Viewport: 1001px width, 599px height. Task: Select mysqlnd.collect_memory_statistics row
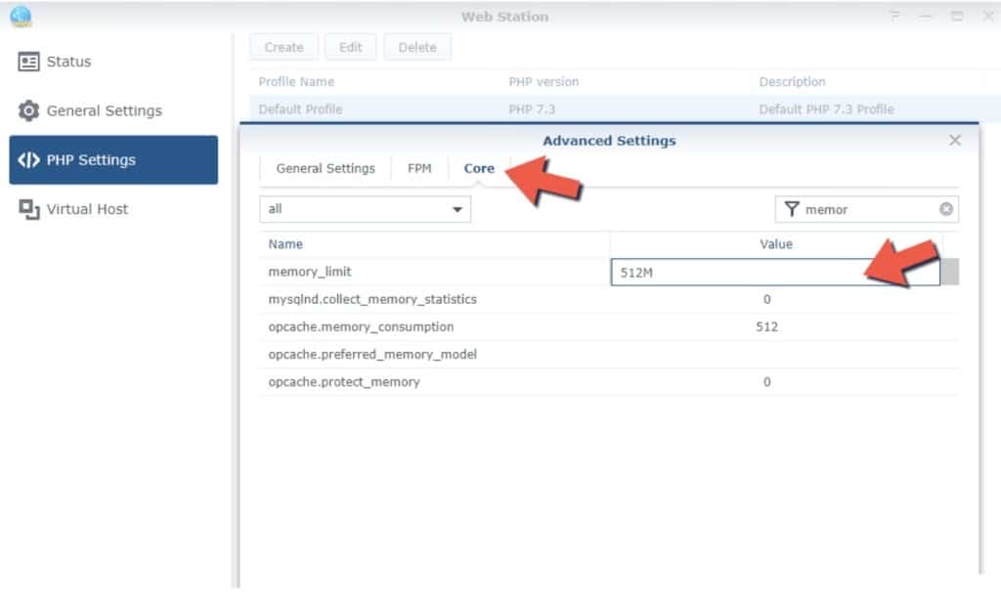(609, 299)
